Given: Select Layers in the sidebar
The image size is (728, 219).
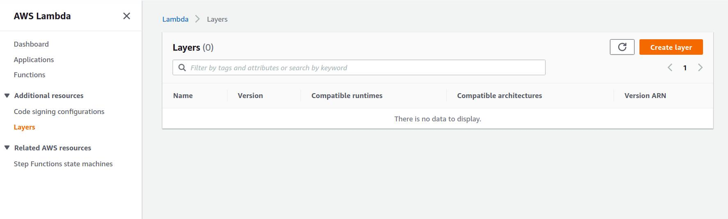Looking at the screenshot, I should click(24, 127).
